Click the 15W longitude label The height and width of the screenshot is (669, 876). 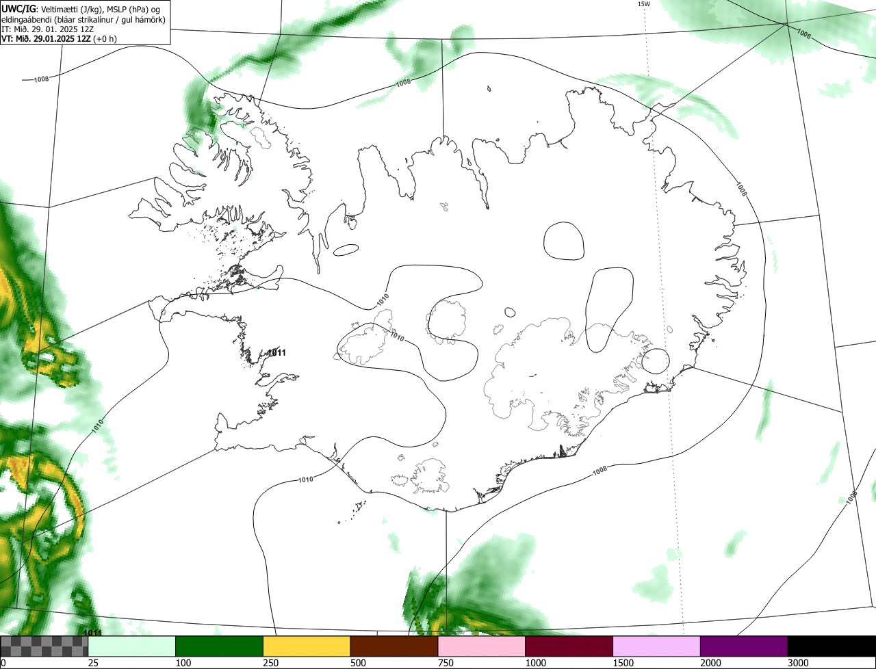pos(644,3)
